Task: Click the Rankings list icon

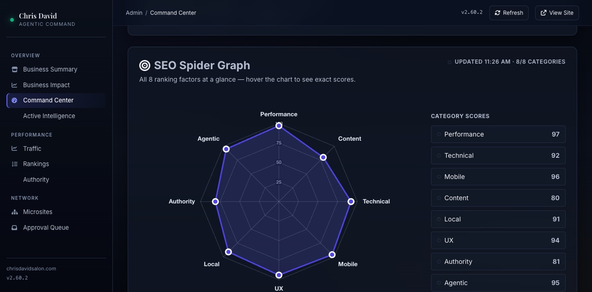Action: click(14, 164)
